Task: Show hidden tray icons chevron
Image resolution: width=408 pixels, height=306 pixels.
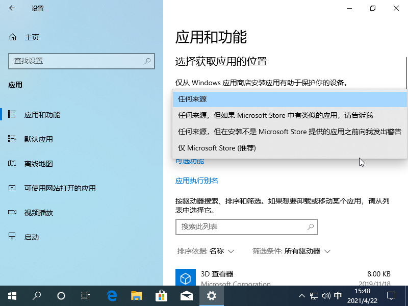Action: click(302, 296)
